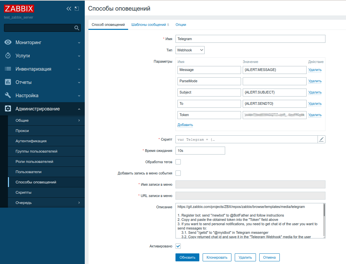The width and height of the screenshot is (346, 264).
Task: Remove the Subject parameter via Удалить
Action: (x=315, y=92)
